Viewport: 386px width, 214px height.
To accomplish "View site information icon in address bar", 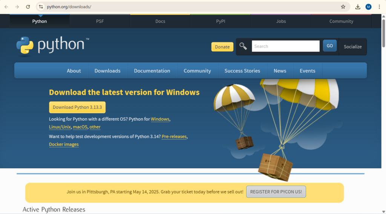I will tap(41, 7).
